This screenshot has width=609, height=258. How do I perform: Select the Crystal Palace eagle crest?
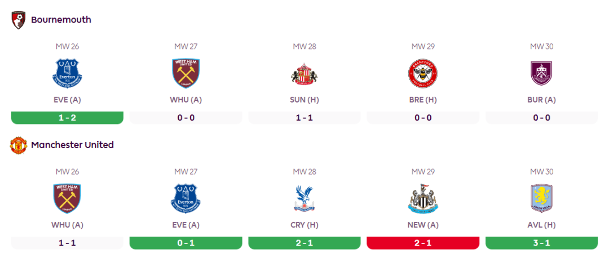pyautogui.click(x=304, y=199)
